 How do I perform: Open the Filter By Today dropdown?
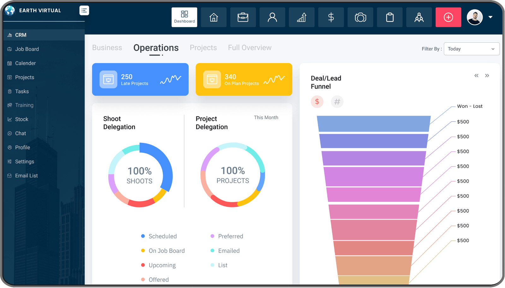[x=471, y=49]
